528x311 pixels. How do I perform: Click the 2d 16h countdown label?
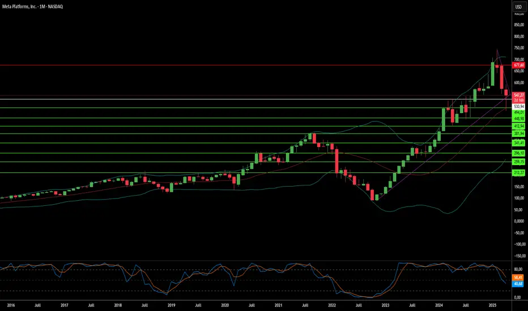(x=518, y=100)
